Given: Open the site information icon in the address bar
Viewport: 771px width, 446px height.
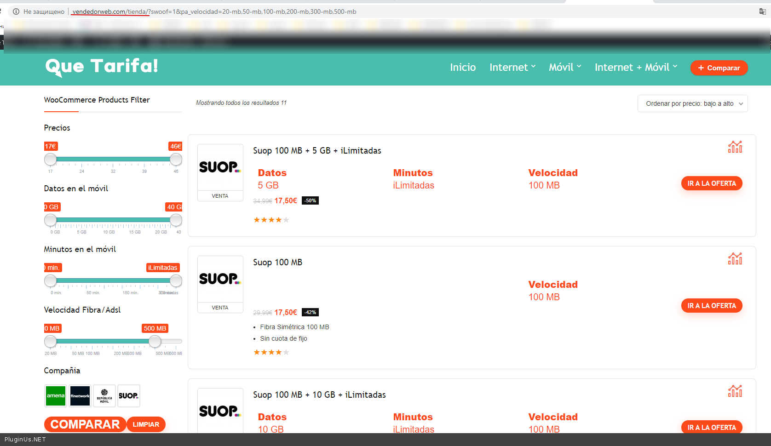Looking at the screenshot, I should pyautogui.click(x=16, y=11).
